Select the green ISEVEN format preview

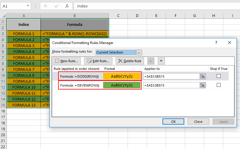point(122,85)
